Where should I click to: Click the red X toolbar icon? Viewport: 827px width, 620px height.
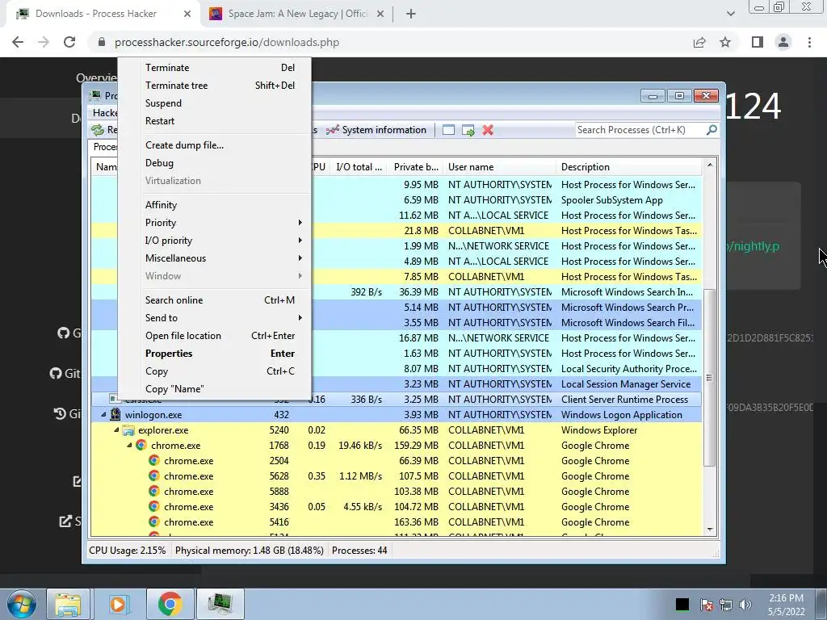tap(488, 130)
